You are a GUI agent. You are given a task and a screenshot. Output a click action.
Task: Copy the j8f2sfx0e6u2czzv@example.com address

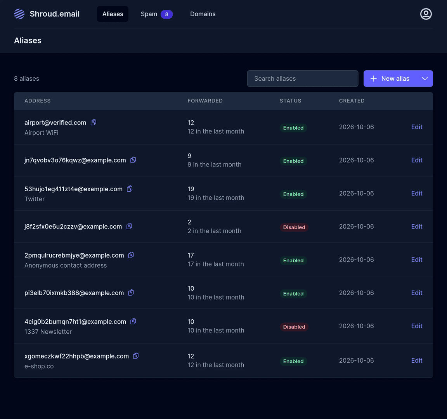[x=129, y=226]
